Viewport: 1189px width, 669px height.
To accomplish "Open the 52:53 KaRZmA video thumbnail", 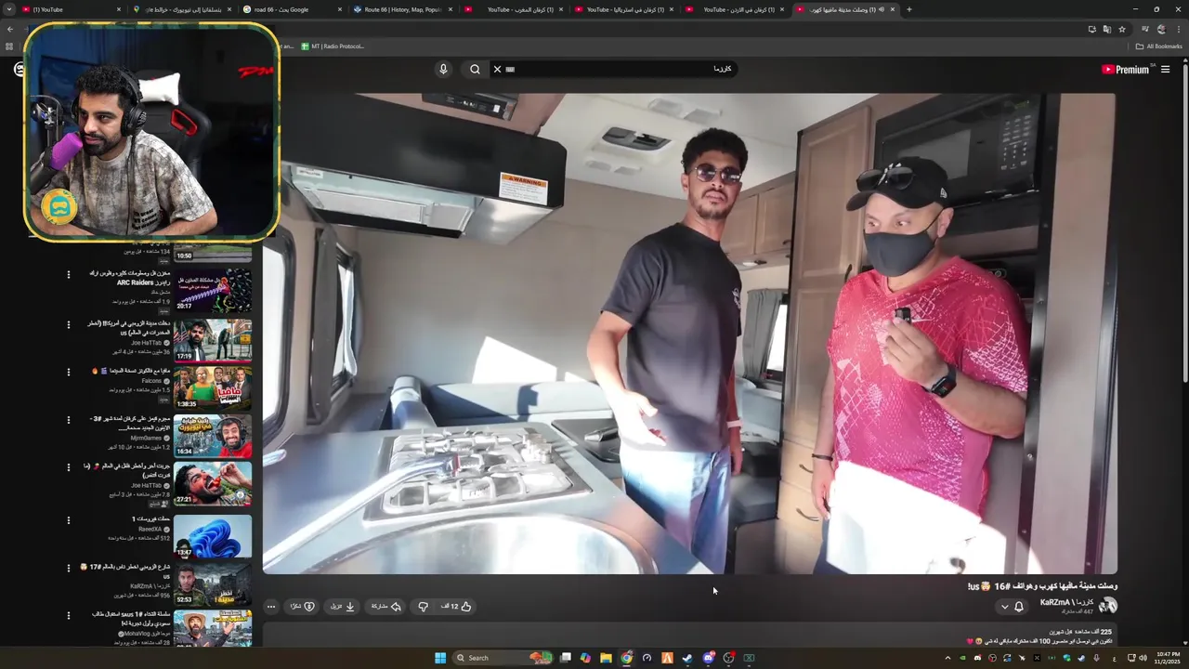I will click(x=213, y=584).
